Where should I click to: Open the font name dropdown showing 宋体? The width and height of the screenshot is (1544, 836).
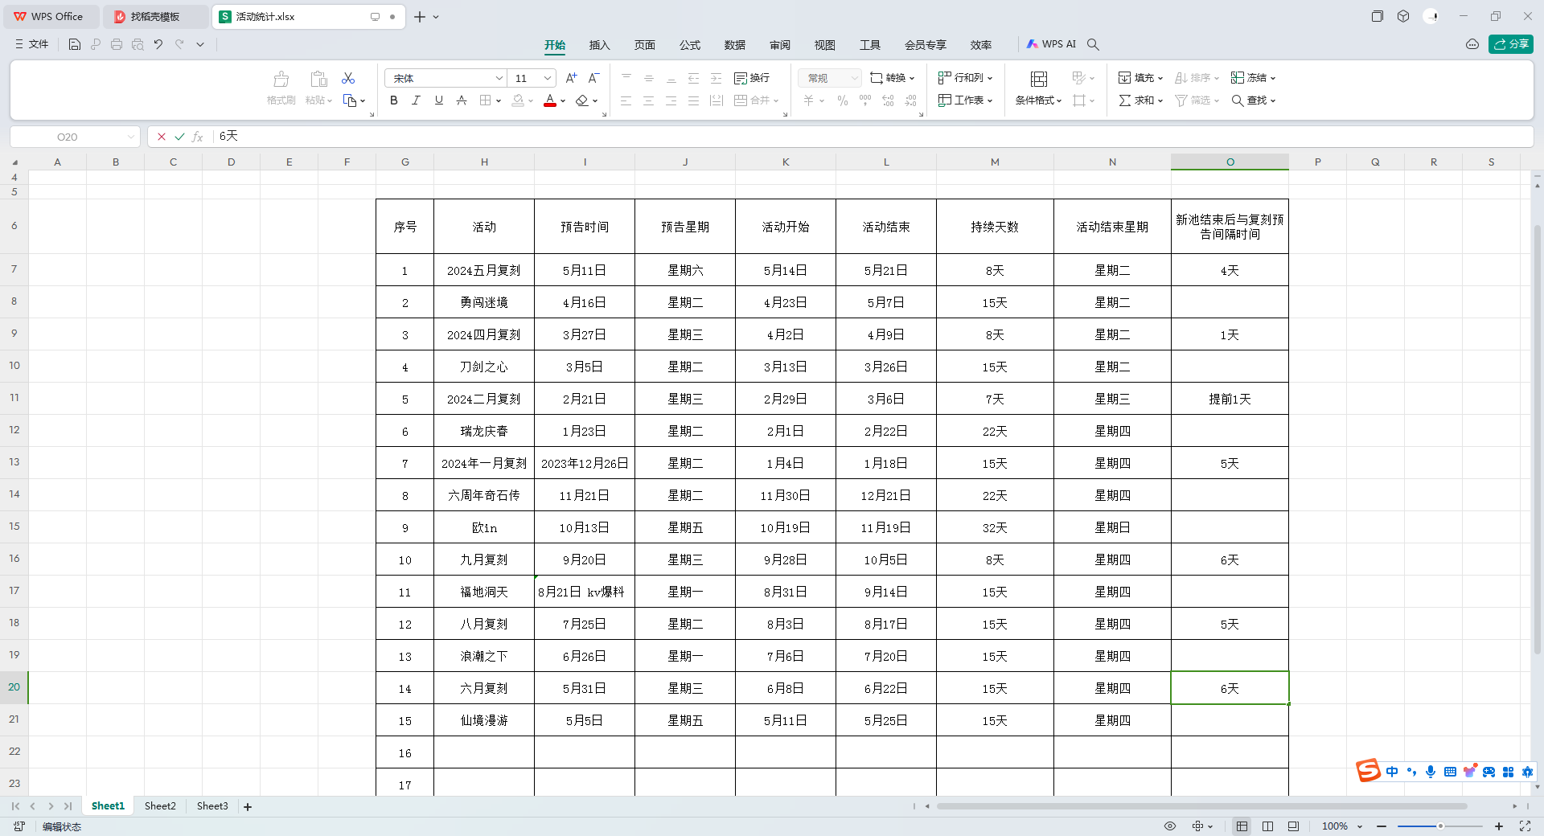[x=499, y=78]
